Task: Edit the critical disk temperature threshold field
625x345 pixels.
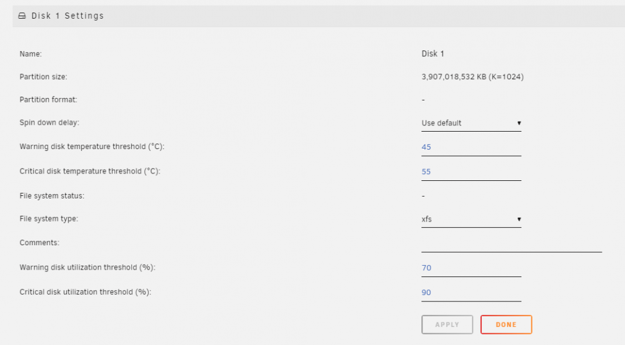Action: (471, 172)
